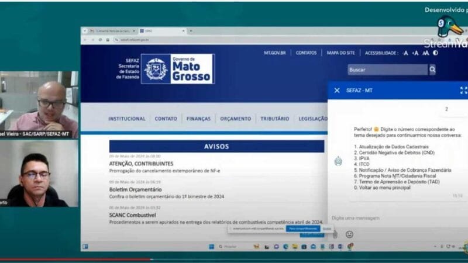468x263 pixels.
Task: Open the ATENÇÃO, CONTRIBUINTES notice
Action: [141, 164]
